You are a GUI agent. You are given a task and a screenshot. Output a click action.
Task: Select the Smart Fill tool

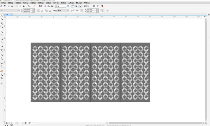tap(2, 78)
